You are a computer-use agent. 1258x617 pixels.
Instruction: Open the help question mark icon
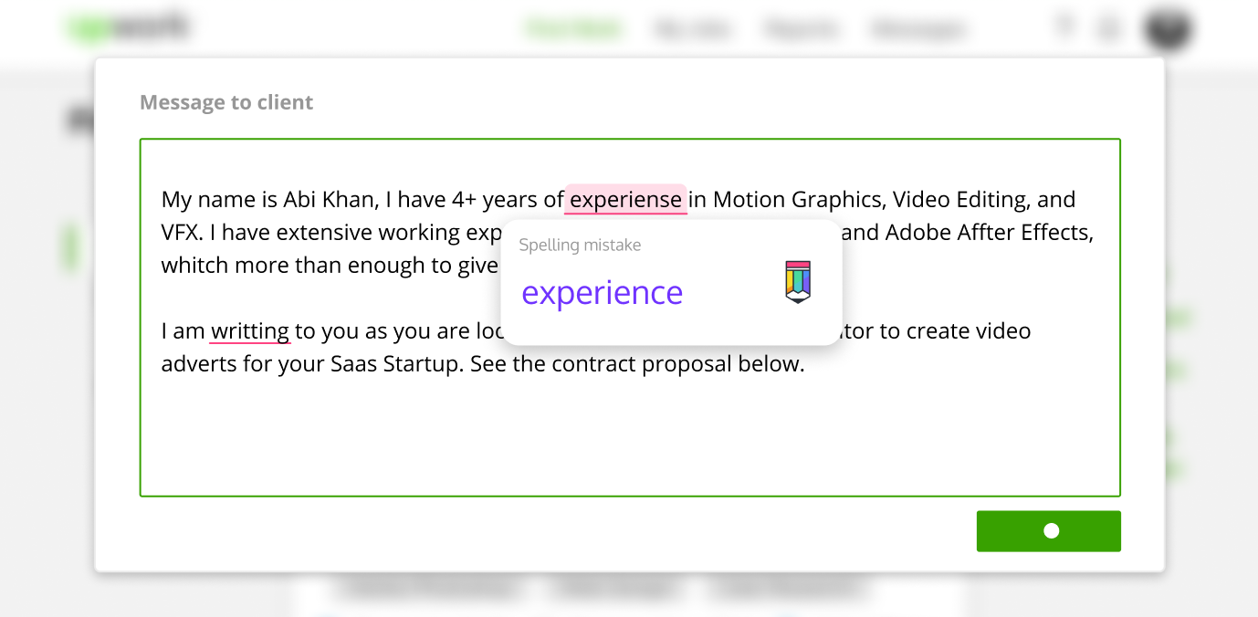tap(1064, 26)
